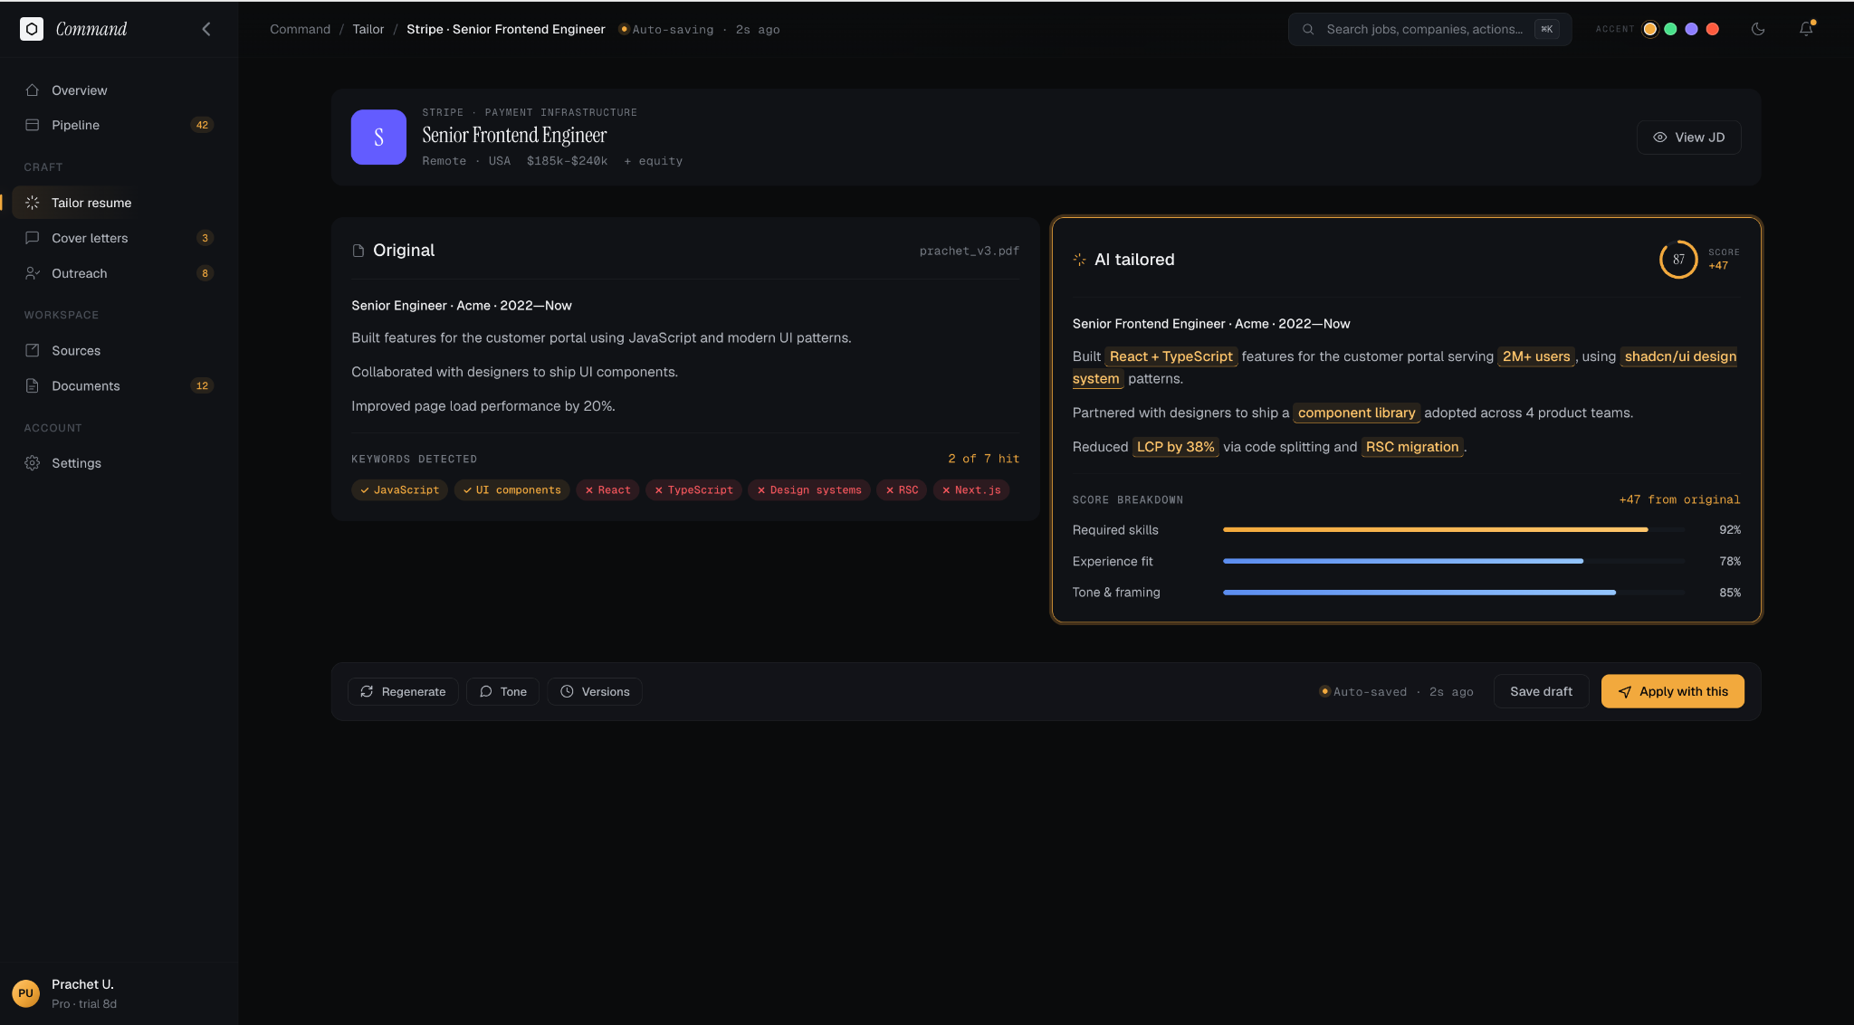Click the AI tailored sparkle icon
Viewport: 1854px width, 1025px height.
click(1079, 260)
